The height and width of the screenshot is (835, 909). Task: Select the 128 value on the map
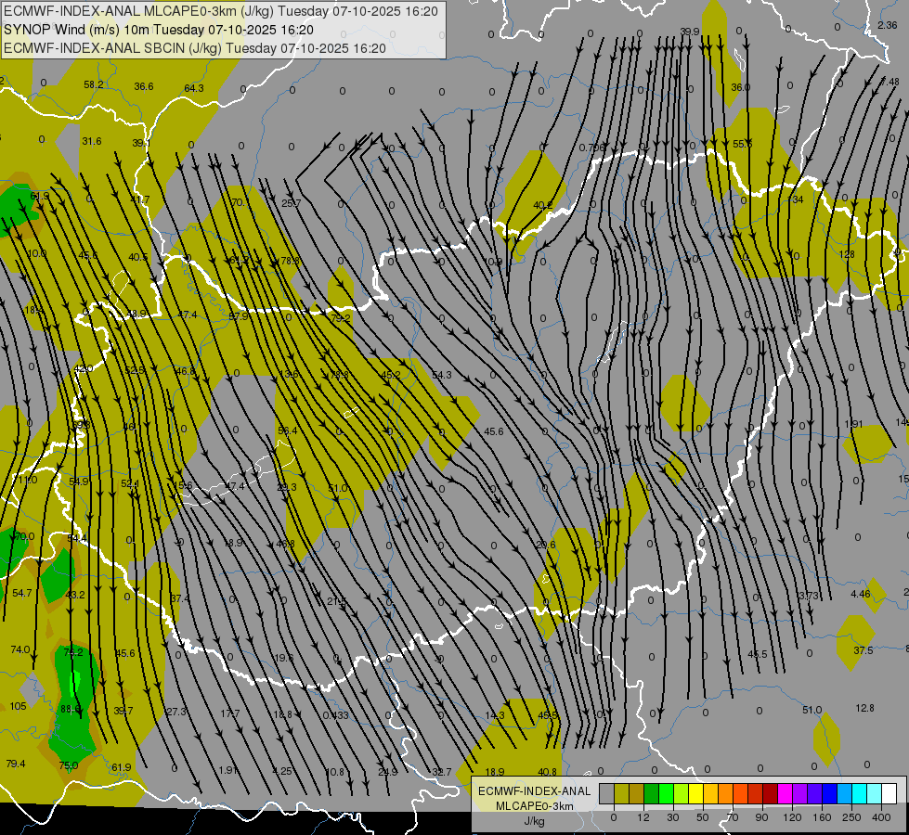pyautogui.click(x=846, y=254)
